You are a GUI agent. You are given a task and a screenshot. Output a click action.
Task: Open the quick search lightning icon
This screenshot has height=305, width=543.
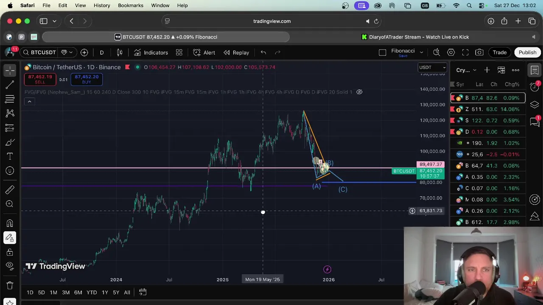click(437, 53)
